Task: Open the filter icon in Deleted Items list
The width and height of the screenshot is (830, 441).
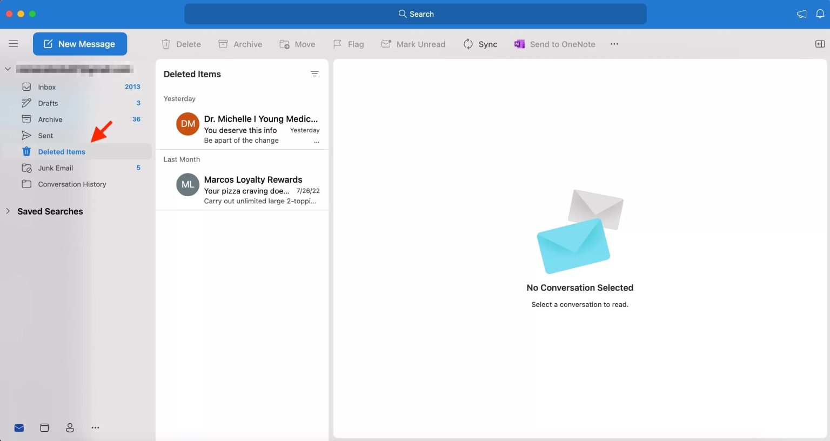Action: [314, 73]
